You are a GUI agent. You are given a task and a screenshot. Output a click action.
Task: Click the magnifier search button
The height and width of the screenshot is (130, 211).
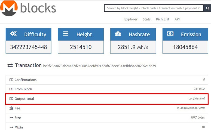(207, 8)
